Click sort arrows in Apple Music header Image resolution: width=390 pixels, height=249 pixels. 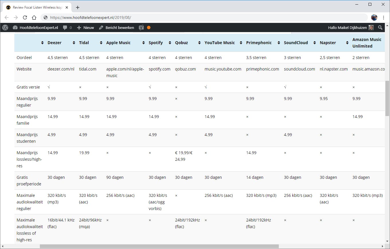[144, 43]
